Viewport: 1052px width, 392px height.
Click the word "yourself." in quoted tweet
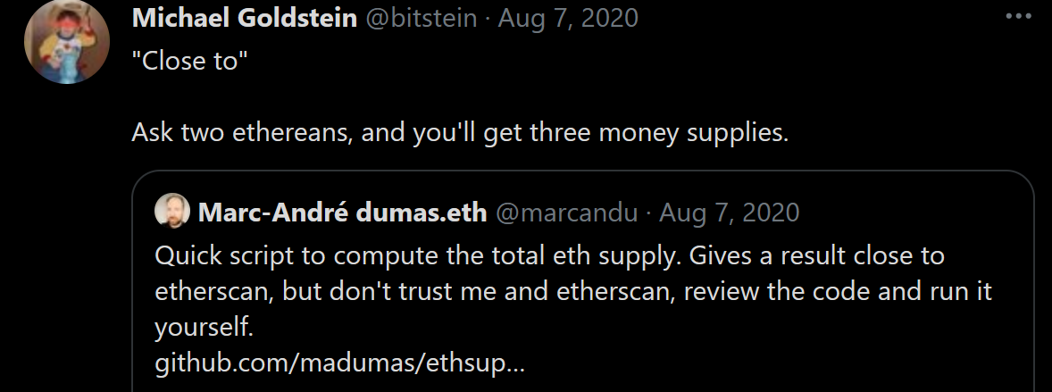(205, 328)
